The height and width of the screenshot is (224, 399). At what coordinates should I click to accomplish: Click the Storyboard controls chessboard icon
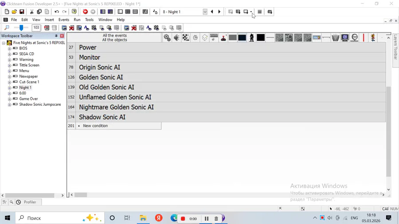click(x=186, y=38)
